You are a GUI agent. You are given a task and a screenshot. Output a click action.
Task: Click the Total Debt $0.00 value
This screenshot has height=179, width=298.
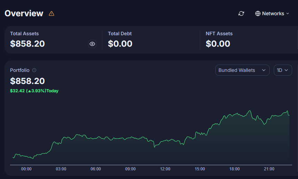(120, 44)
